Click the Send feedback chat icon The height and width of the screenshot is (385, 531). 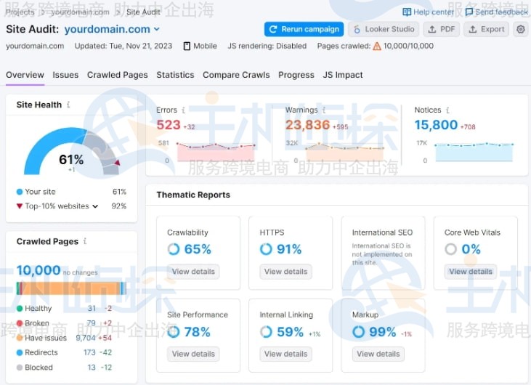(x=469, y=12)
